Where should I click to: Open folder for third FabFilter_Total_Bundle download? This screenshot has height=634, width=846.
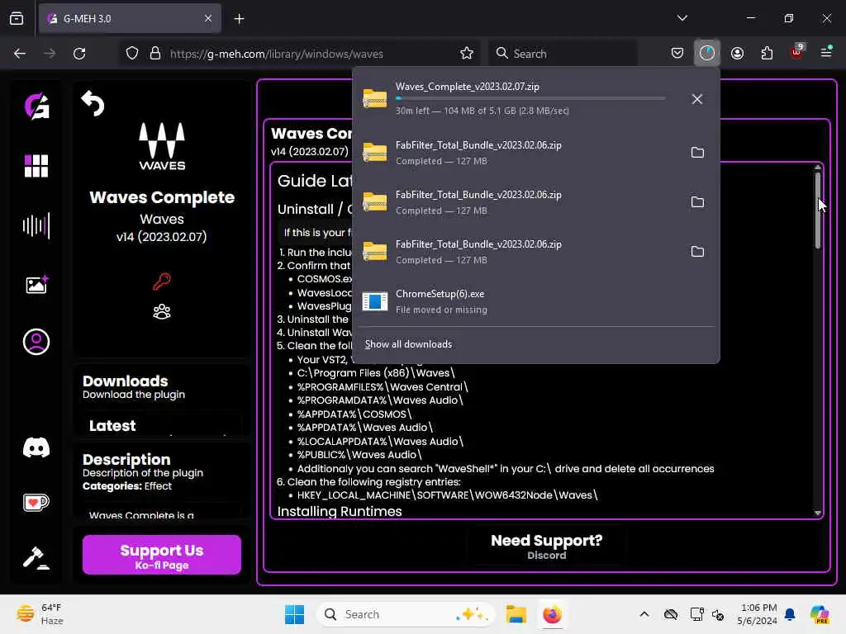[697, 252]
